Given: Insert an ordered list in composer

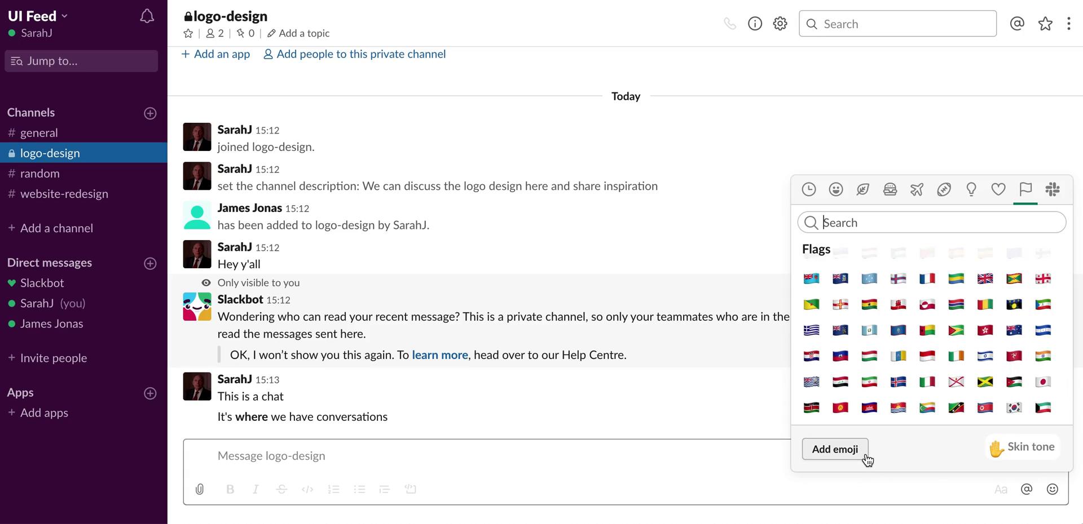Looking at the screenshot, I should pyautogui.click(x=333, y=489).
